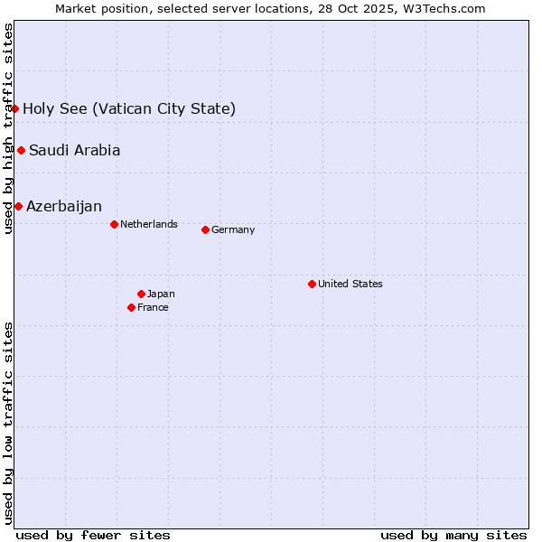Click the "United States" text label
The image size is (542, 542).
[x=350, y=284]
